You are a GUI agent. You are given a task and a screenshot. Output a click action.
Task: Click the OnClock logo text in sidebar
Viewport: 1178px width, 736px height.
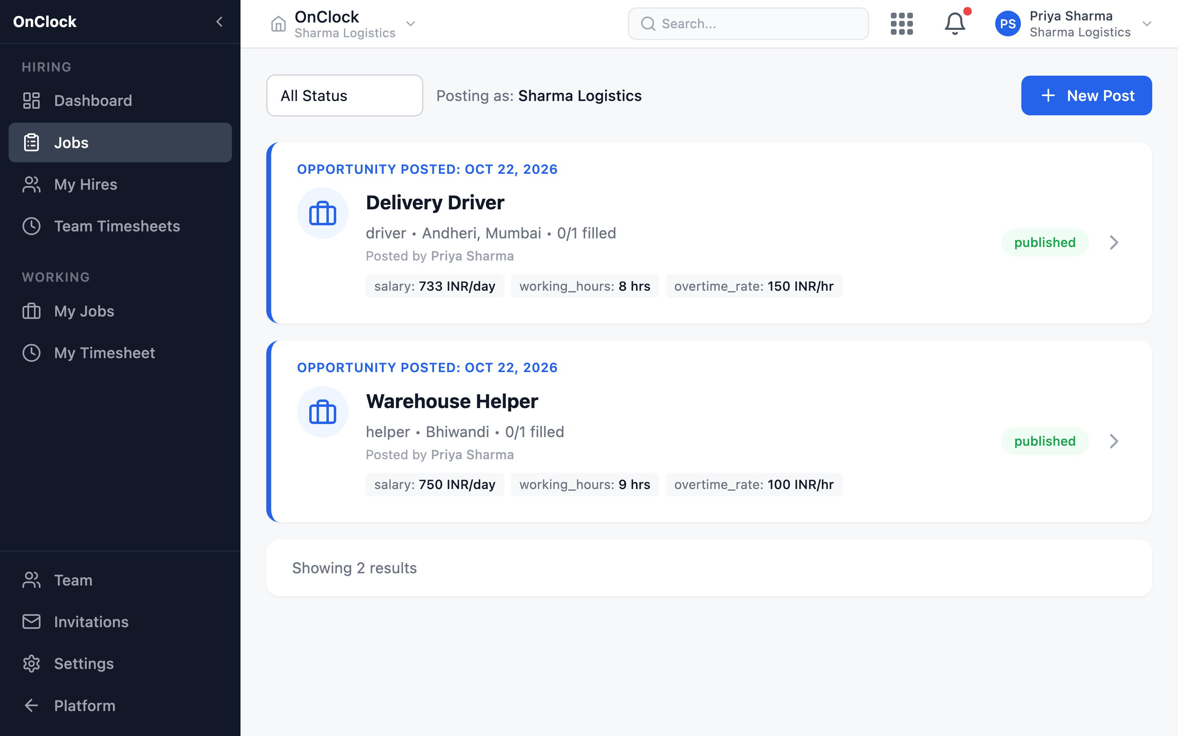coord(45,22)
